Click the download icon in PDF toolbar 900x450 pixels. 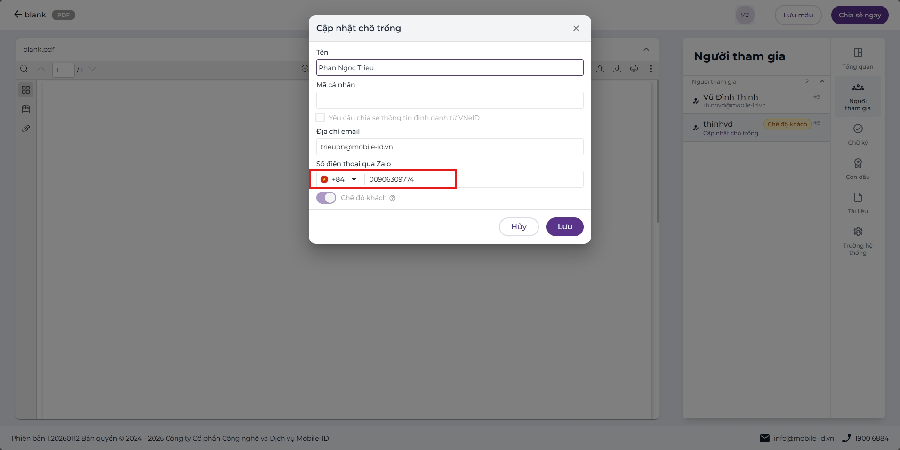(617, 69)
